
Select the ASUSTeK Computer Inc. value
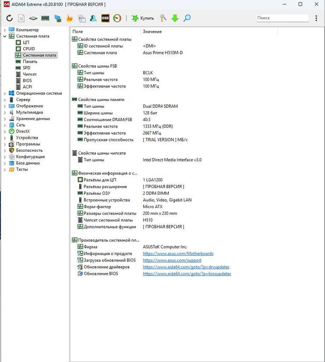pyautogui.click(x=165, y=247)
